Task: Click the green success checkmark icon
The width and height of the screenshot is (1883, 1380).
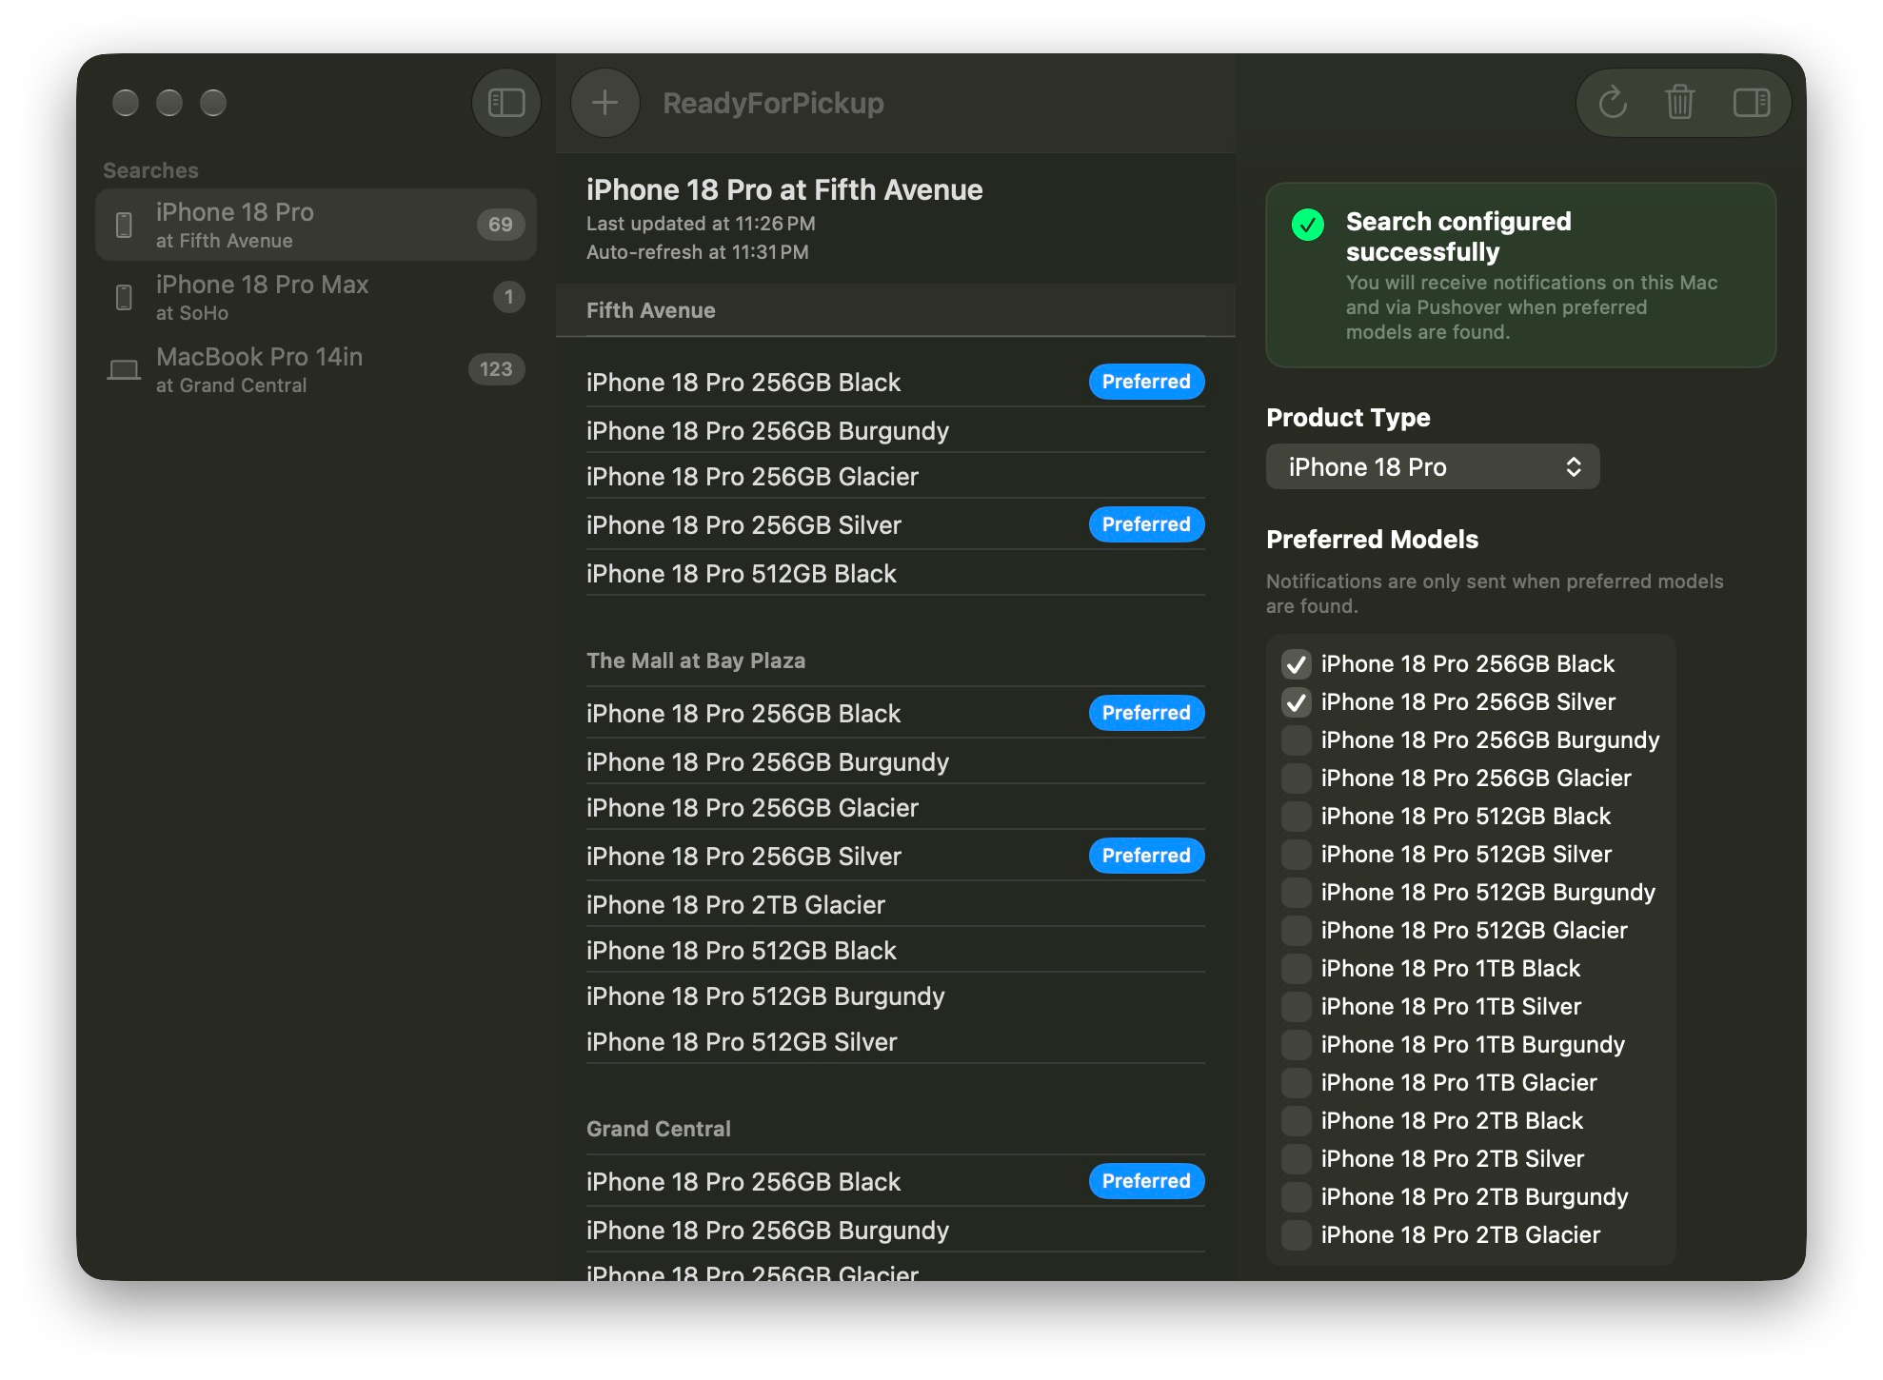Action: 1308,225
